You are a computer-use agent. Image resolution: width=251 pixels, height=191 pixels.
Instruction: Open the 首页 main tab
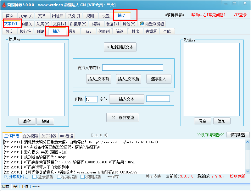click(10, 16)
